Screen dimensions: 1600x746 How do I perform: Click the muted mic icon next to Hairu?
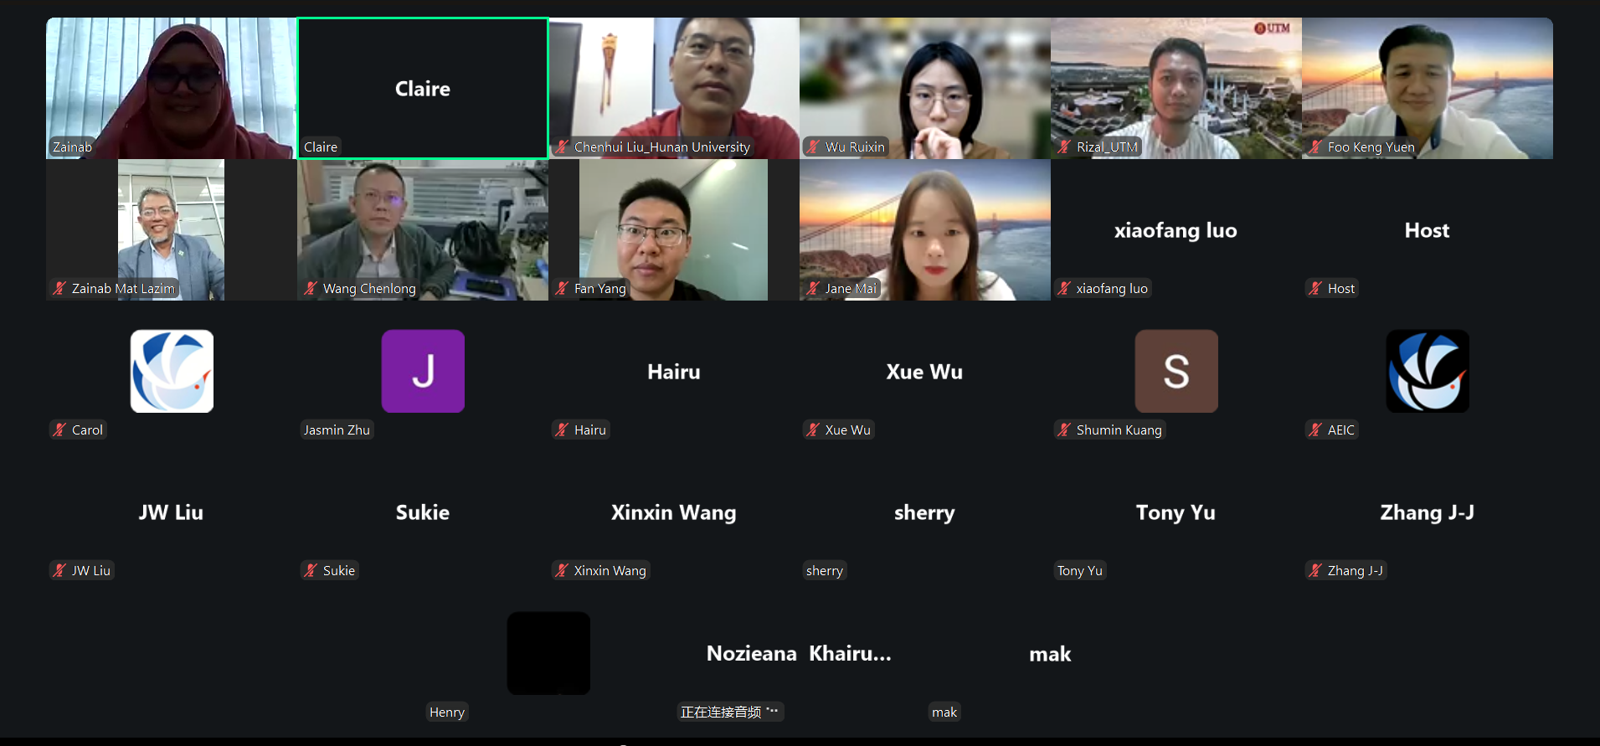(x=562, y=430)
